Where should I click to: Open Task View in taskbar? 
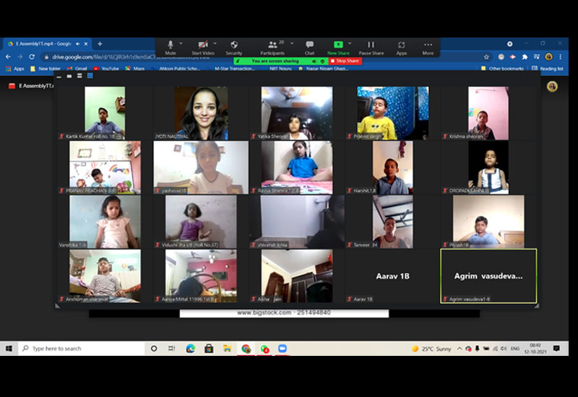click(172, 349)
